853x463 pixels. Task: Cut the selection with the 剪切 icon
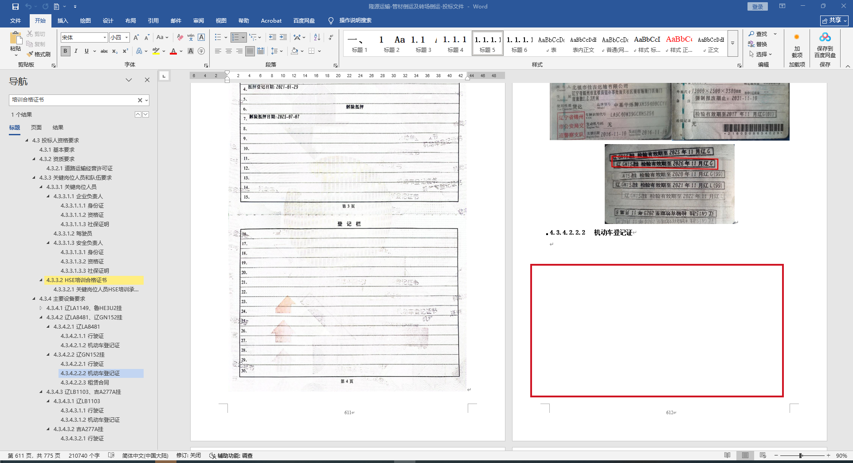click(36, 34)
